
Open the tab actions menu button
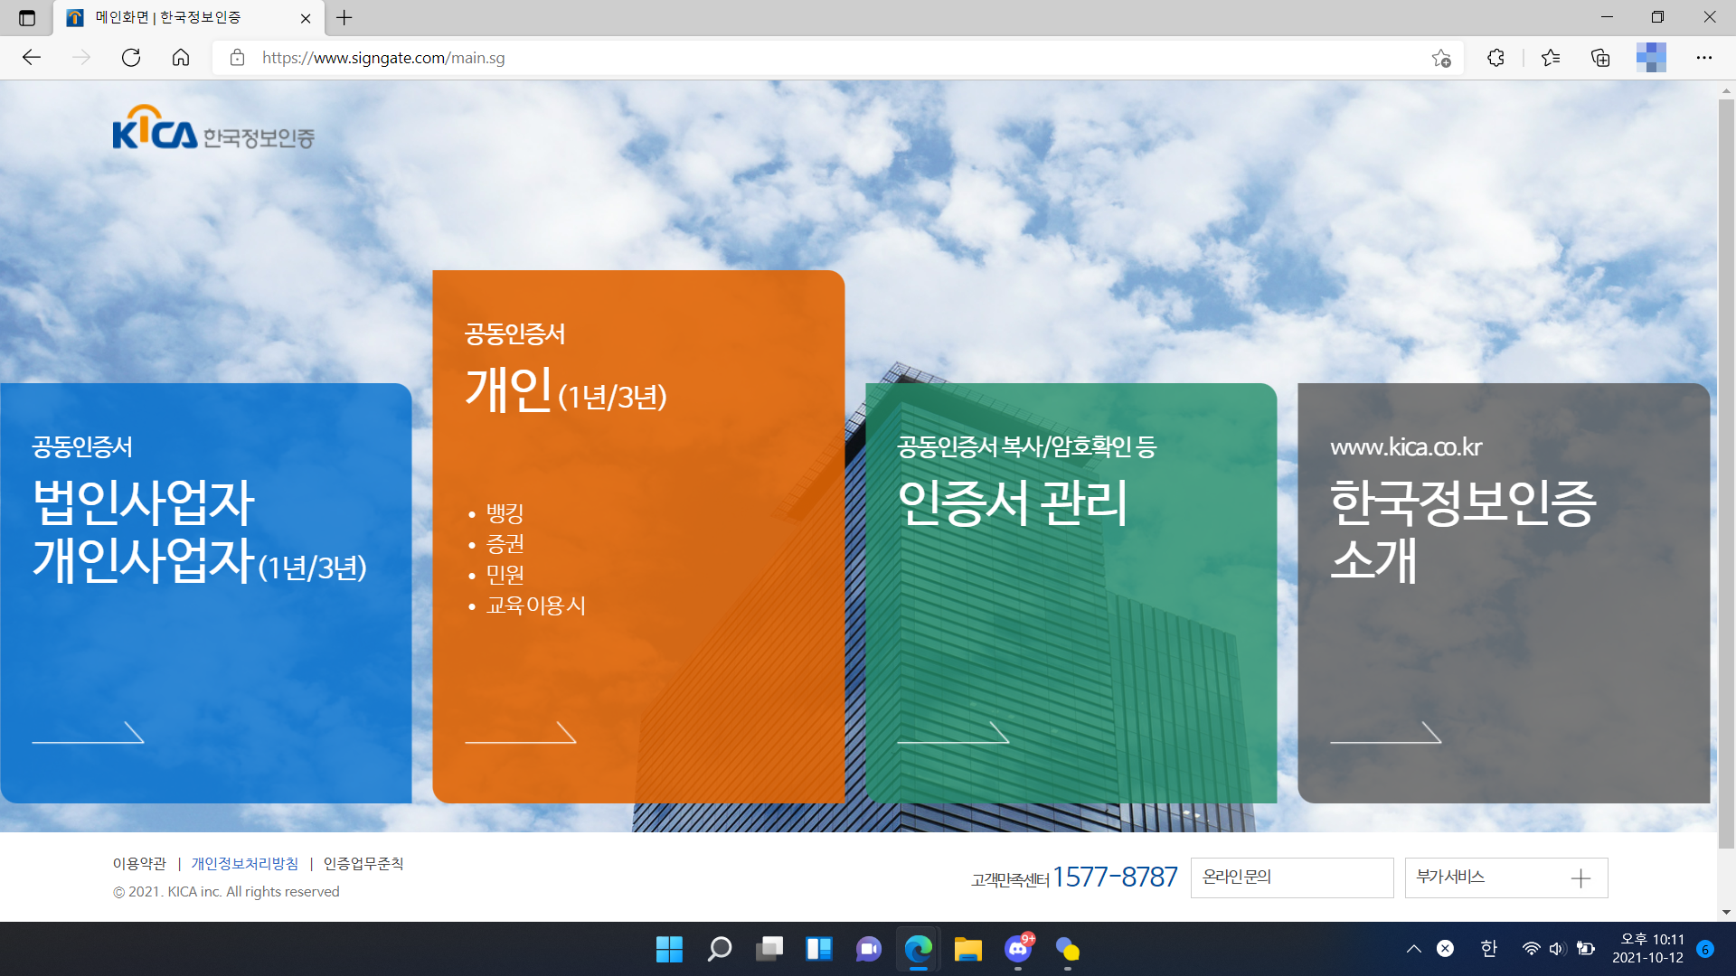point(27,18)
